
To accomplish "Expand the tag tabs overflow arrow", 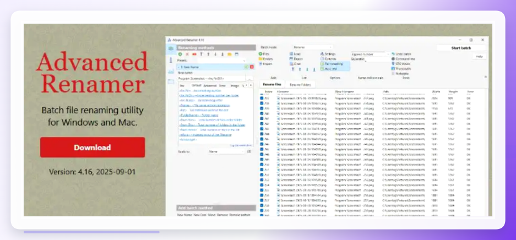I will tap(251, 85).
